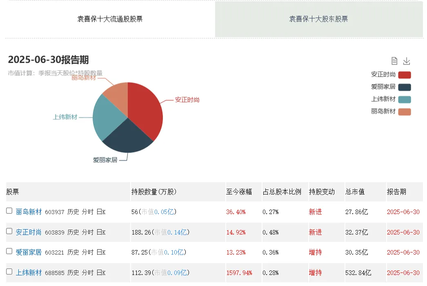Open the chart data view icon

click(394, 61)
